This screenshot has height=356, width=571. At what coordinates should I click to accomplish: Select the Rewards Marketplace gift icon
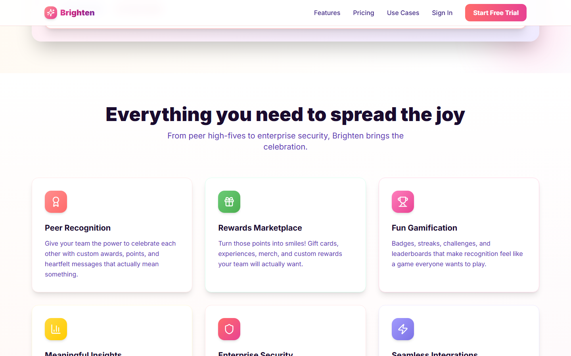click(x=229, y=202)
